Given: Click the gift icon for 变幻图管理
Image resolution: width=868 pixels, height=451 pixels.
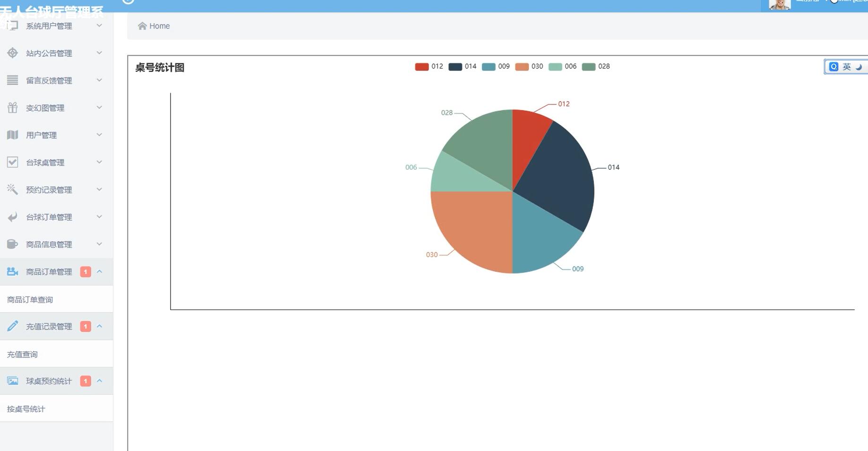Looking at the screenshot, I should [x=13, y=108].
